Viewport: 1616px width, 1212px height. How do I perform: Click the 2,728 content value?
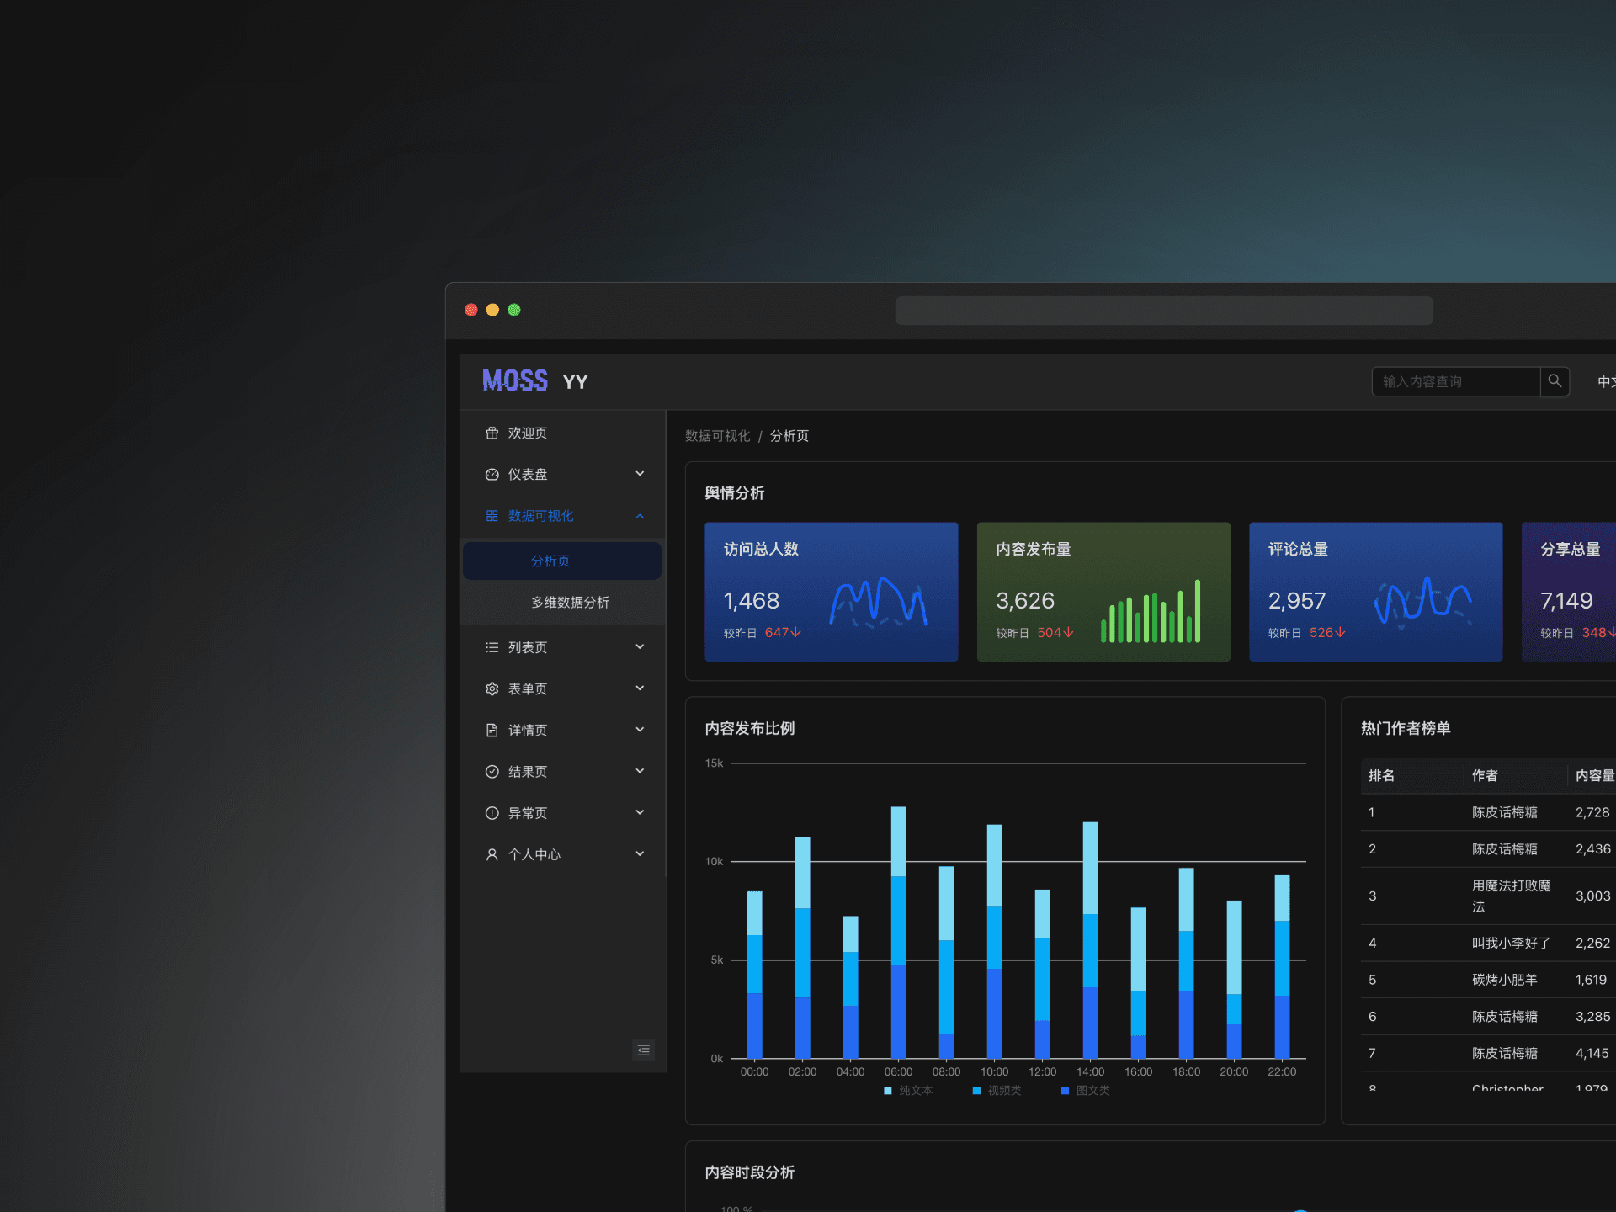click(x=1592, y=812)
